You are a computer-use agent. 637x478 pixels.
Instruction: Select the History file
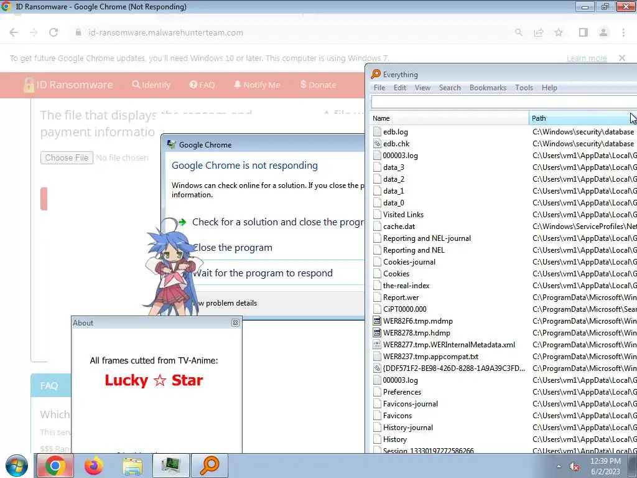(x=394, y=439)
